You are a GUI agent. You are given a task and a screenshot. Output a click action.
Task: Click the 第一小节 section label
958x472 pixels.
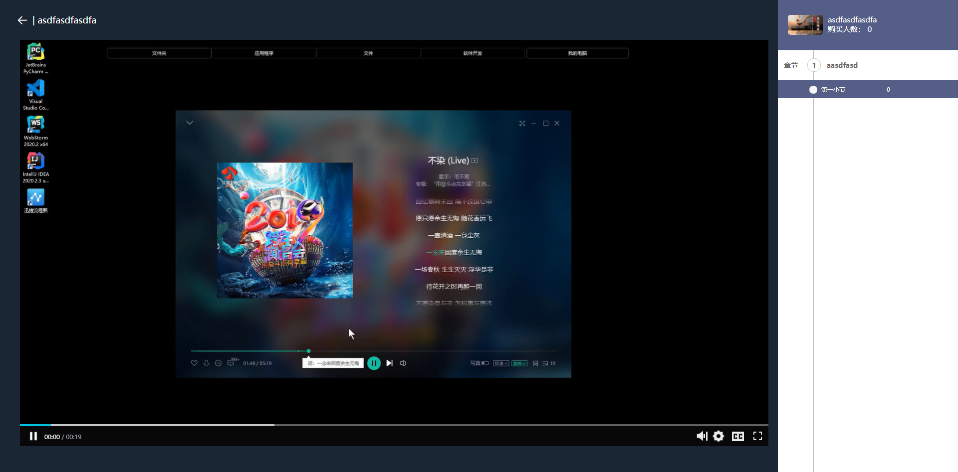click(833, 90)
